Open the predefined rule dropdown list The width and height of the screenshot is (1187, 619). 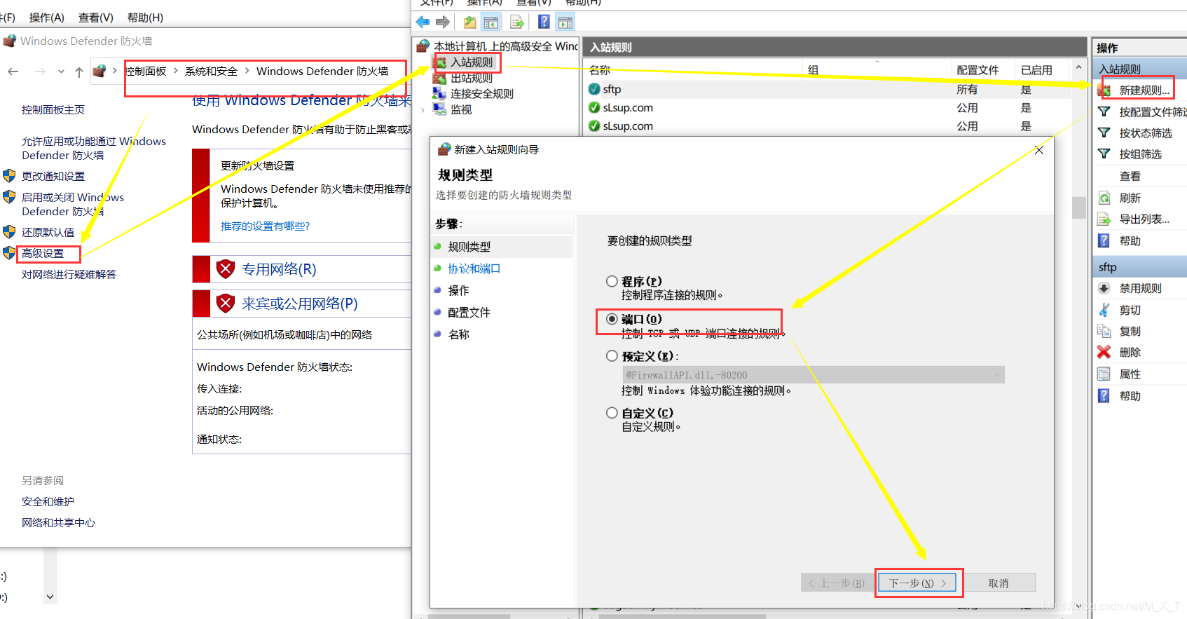996,375
